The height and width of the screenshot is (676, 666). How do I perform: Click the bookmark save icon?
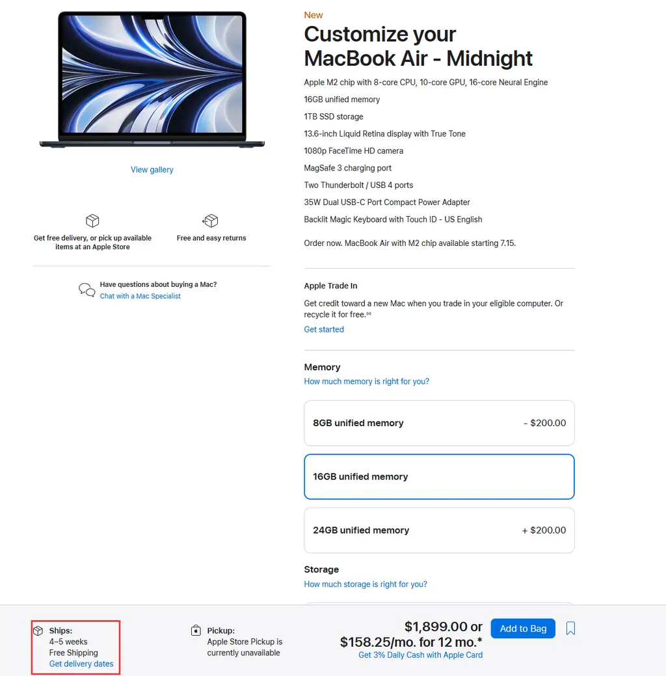point(570,628)
